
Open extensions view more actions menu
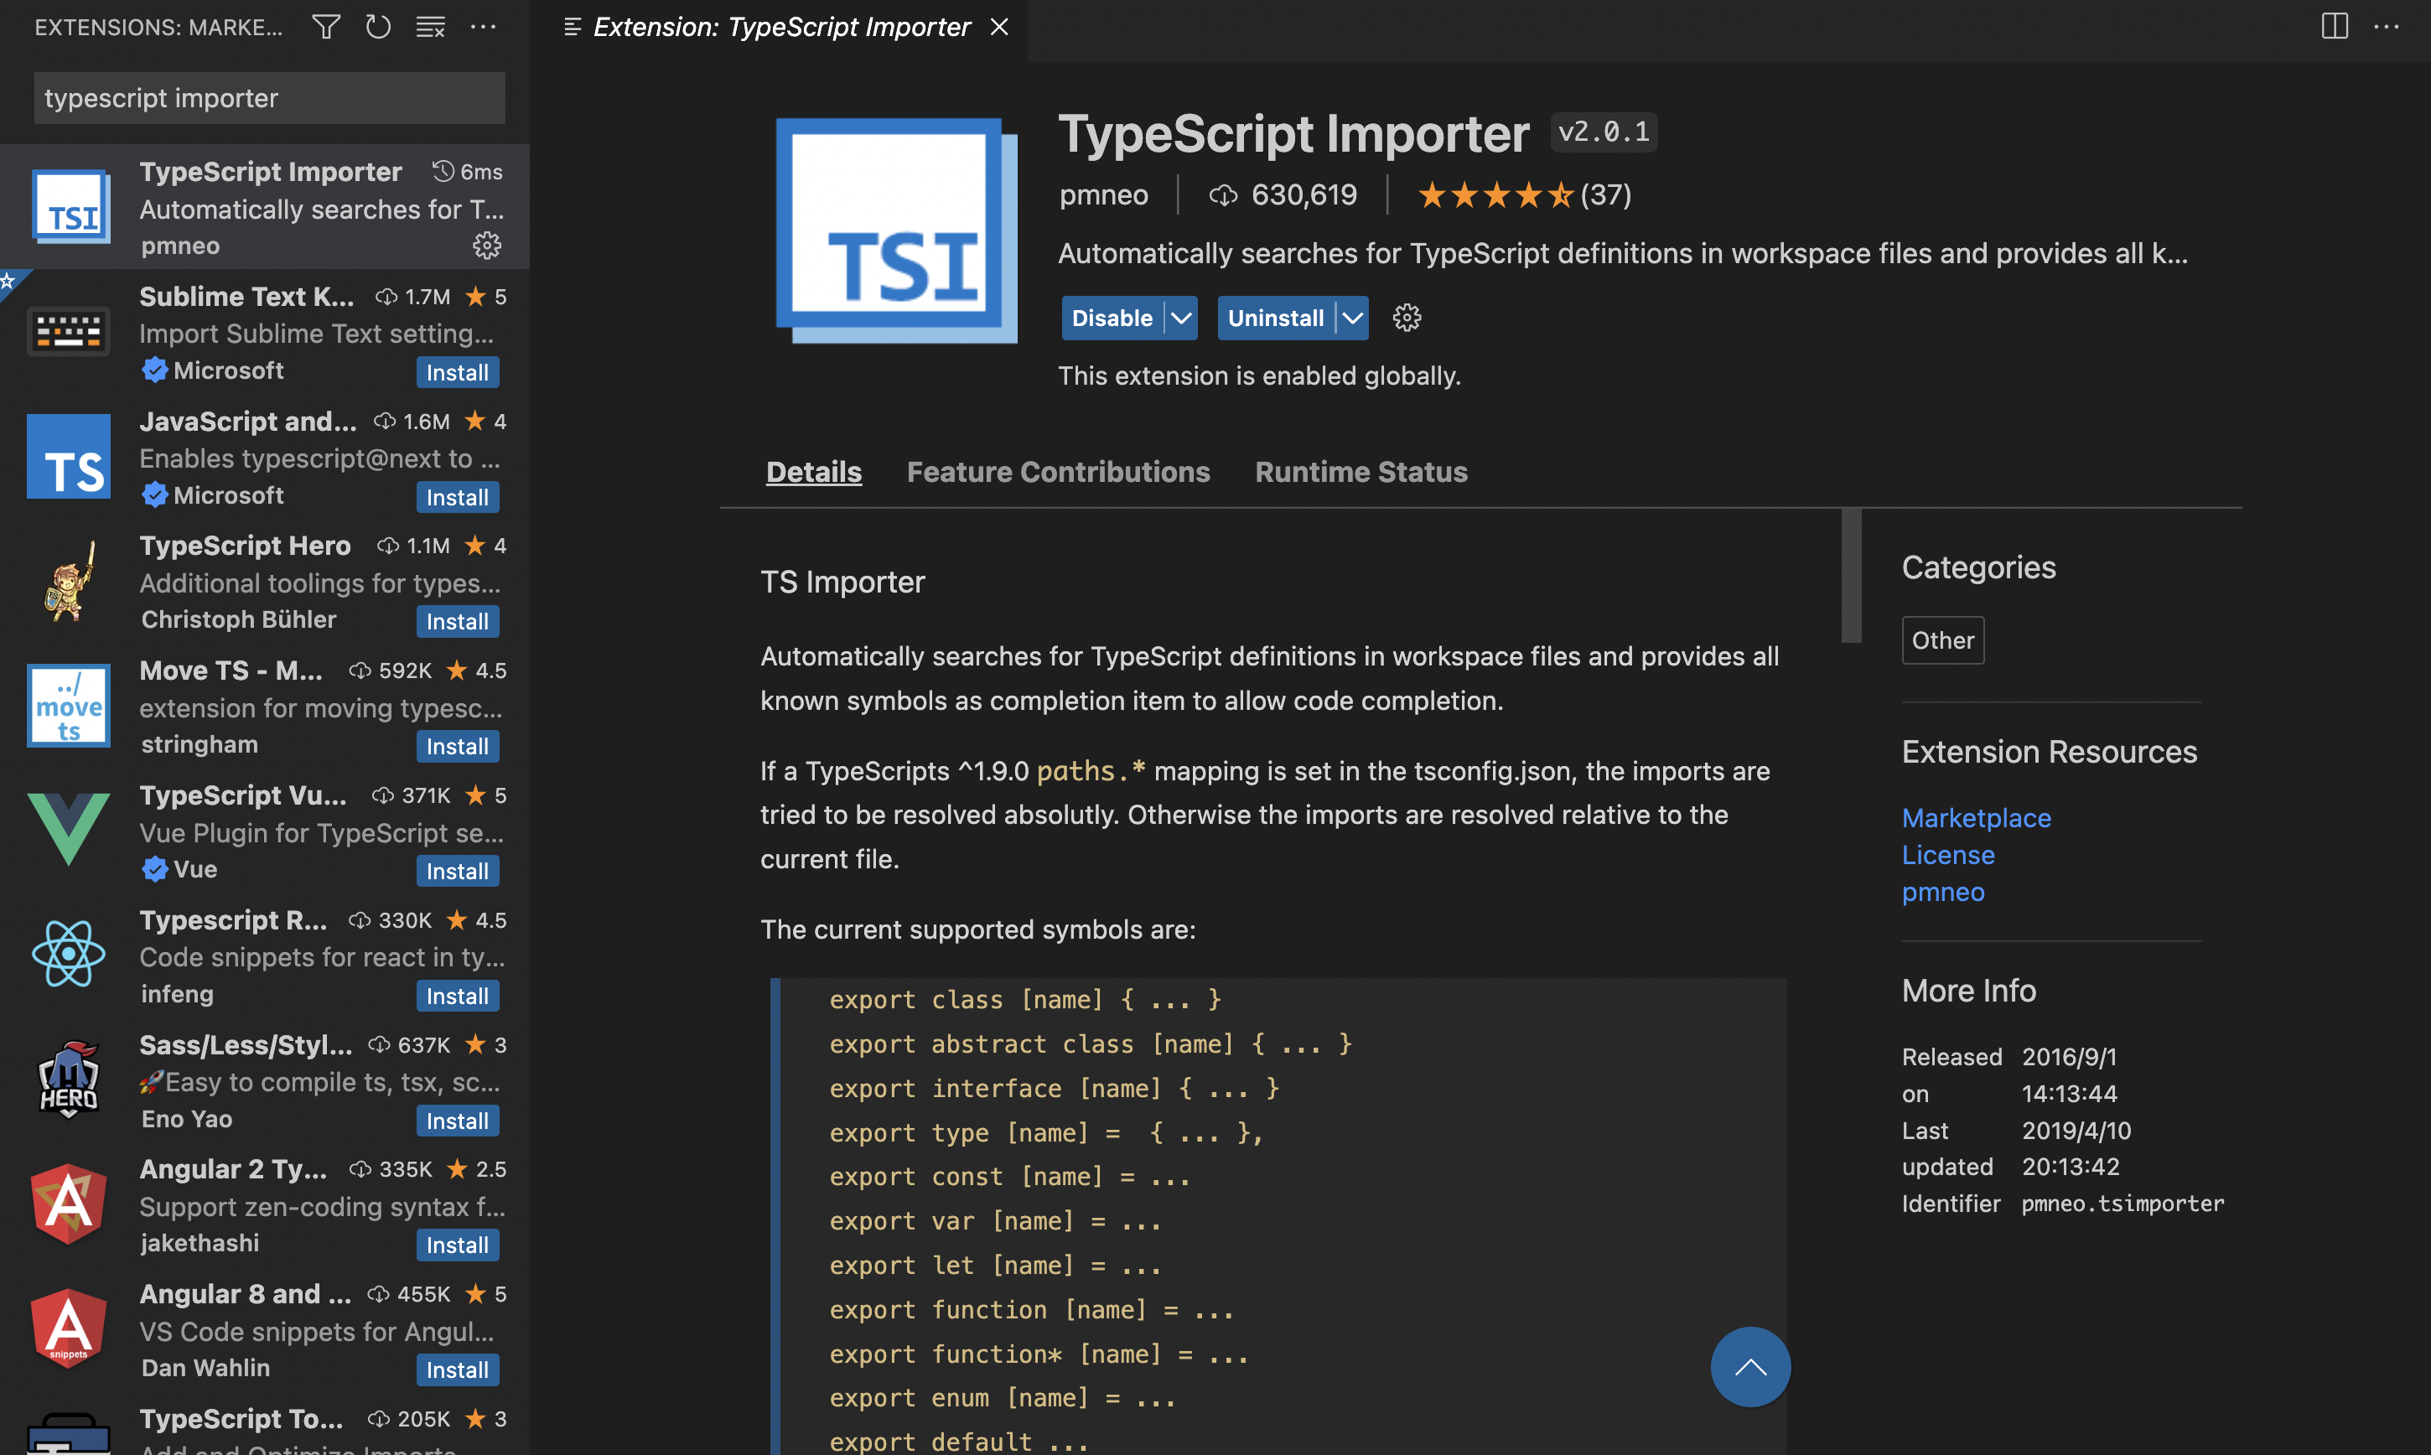pos(484,27)
